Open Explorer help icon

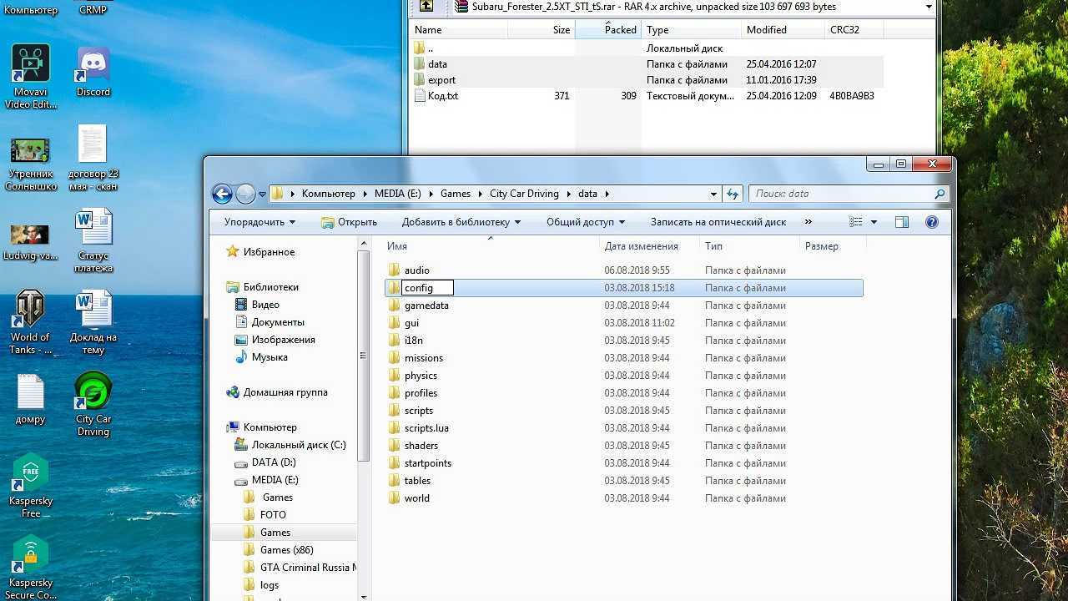932,222
